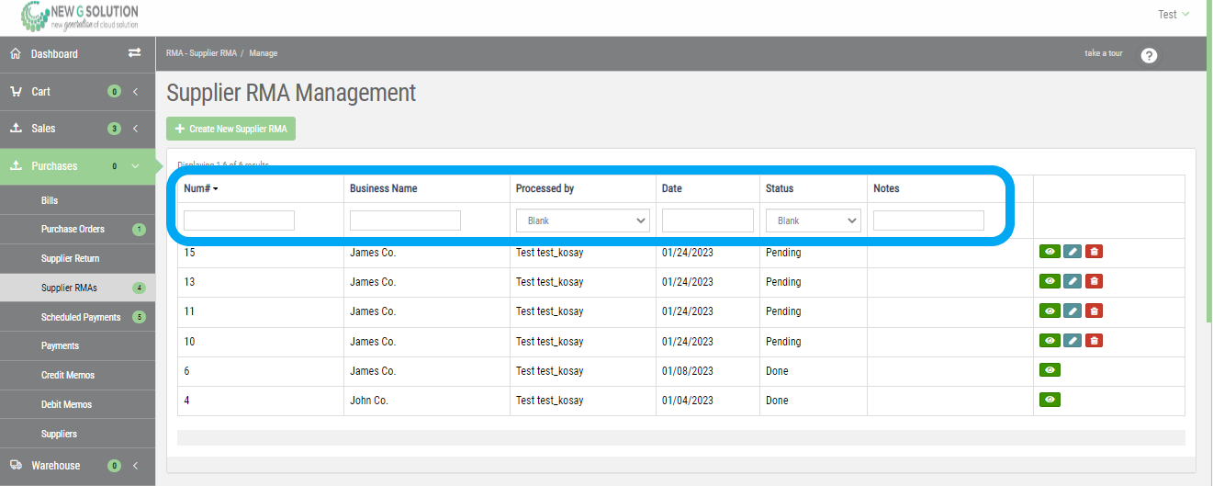Screen dimensions: 1213x486
Task: Toggle the sidebar collapse arrows icon
Action: pyautogui.click(x=134, y=53)
